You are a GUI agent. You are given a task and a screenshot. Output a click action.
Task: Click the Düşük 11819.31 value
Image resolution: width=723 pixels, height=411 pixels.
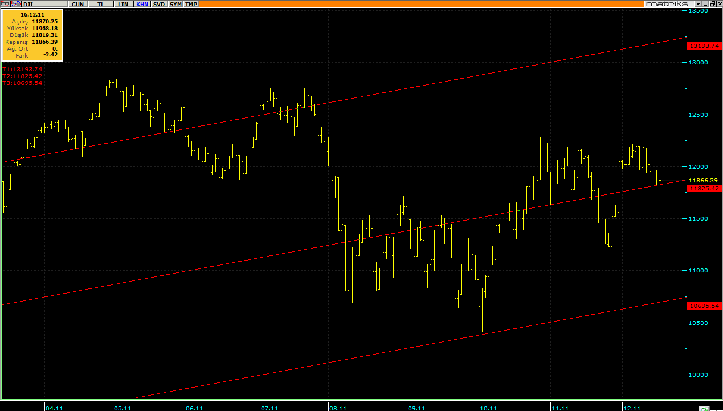click(x=45, y=35)
